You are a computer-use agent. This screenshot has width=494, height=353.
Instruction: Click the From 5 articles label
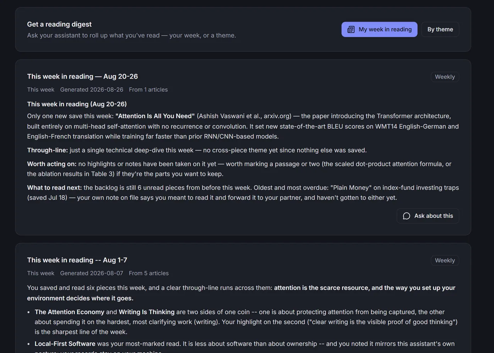point(149,273)
